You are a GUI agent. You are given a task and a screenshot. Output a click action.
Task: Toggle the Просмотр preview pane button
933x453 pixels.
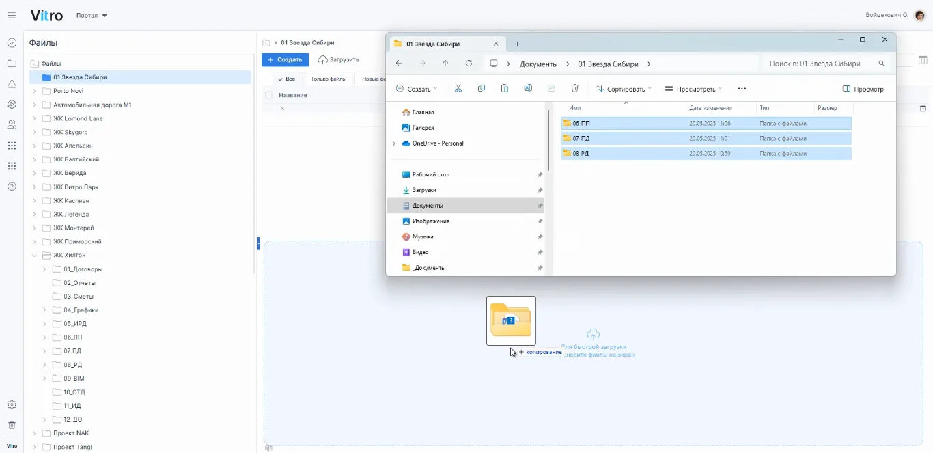point(863,89)
